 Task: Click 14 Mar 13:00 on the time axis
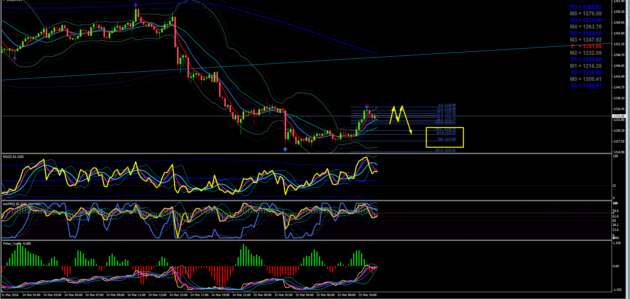157,295
